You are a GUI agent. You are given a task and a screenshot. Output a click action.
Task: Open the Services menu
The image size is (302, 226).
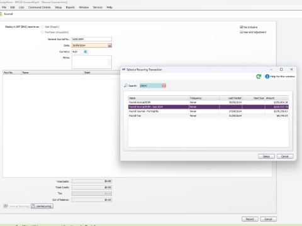click(98, 8)
